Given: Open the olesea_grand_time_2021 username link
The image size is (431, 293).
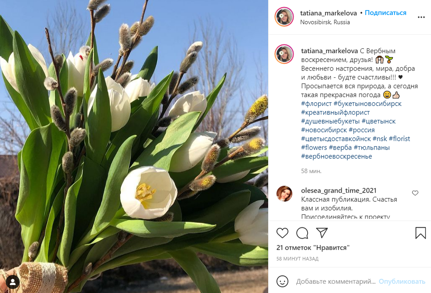Looking at the screenshot, I should point(339,190).
